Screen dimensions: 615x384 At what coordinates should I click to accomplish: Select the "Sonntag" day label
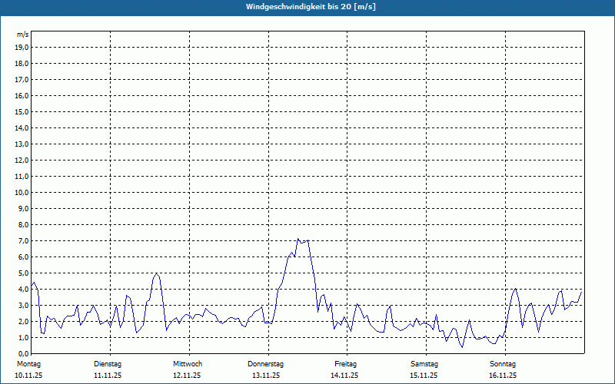pos(503,363)
